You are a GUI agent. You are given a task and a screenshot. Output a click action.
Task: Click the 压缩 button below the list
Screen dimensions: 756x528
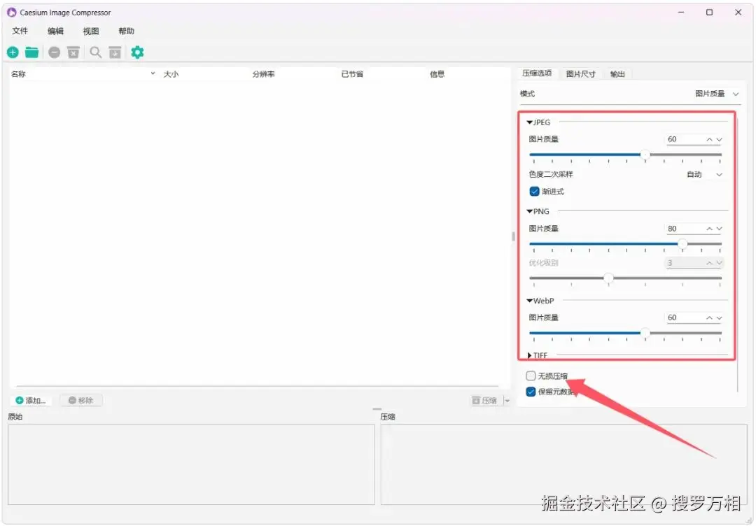[x=485, y=400]
